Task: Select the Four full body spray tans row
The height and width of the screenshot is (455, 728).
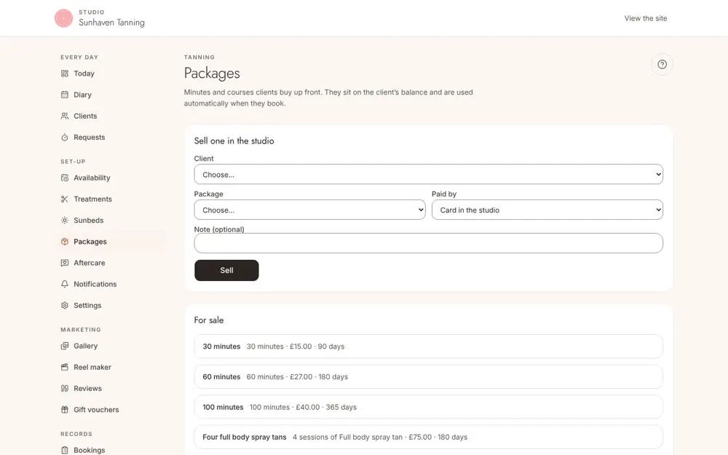Action: [428, 437]
